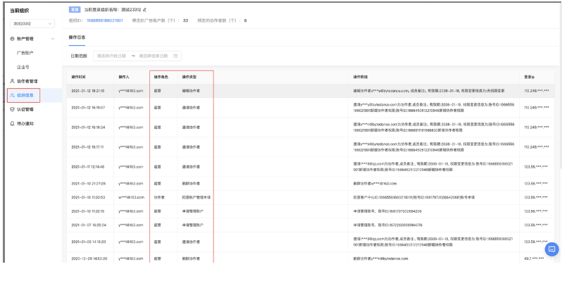Click the bell icon for 待办通知
The height and width of the screenshot is (281, 567).
pos(12,123)
